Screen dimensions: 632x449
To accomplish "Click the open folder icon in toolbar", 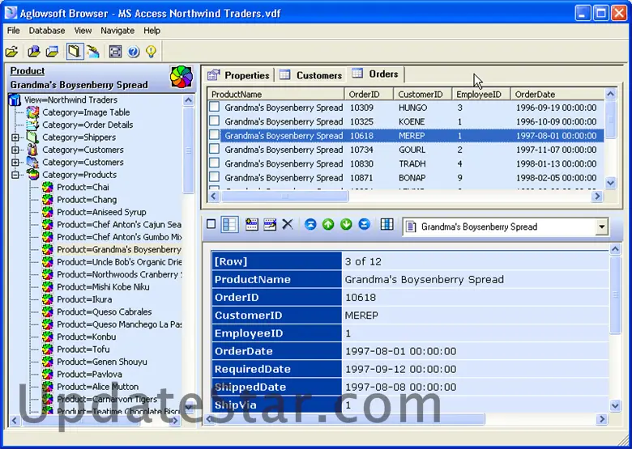I will [x=12, y=52].
